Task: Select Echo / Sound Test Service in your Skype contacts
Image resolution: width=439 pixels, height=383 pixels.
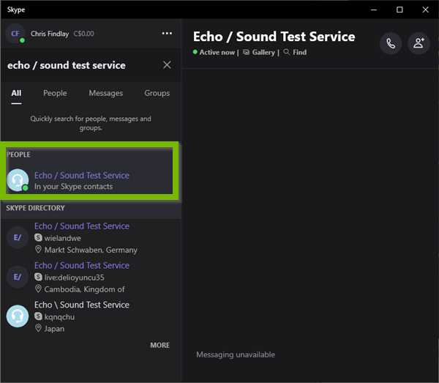Action: pos(89,180)
